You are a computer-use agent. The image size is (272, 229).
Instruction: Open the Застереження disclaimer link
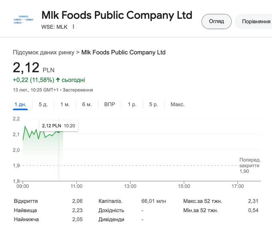coord(78,90)
